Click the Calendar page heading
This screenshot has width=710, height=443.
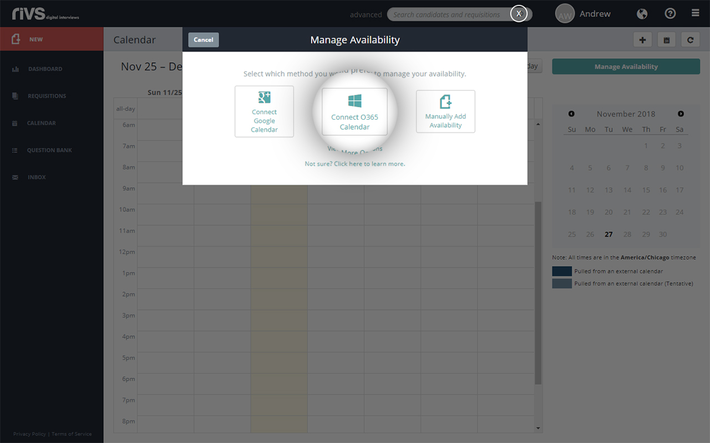[135, 40]
